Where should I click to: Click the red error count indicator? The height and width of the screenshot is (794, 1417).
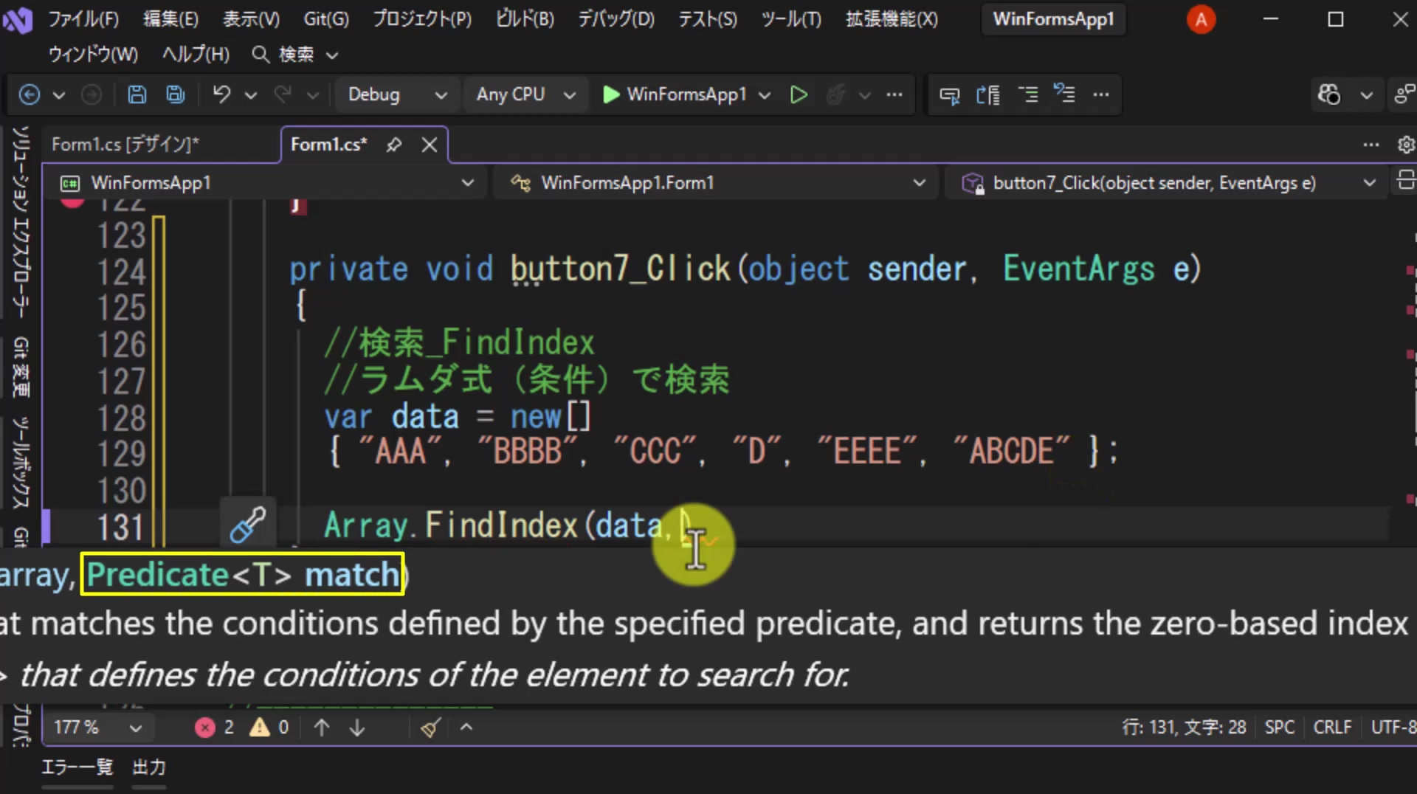pos(214,728)
